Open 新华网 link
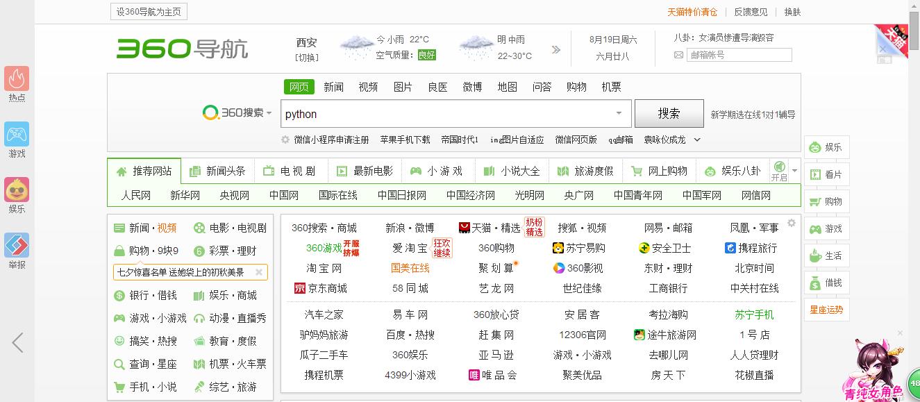The image size is (920, 402). (x=185, y=195)
